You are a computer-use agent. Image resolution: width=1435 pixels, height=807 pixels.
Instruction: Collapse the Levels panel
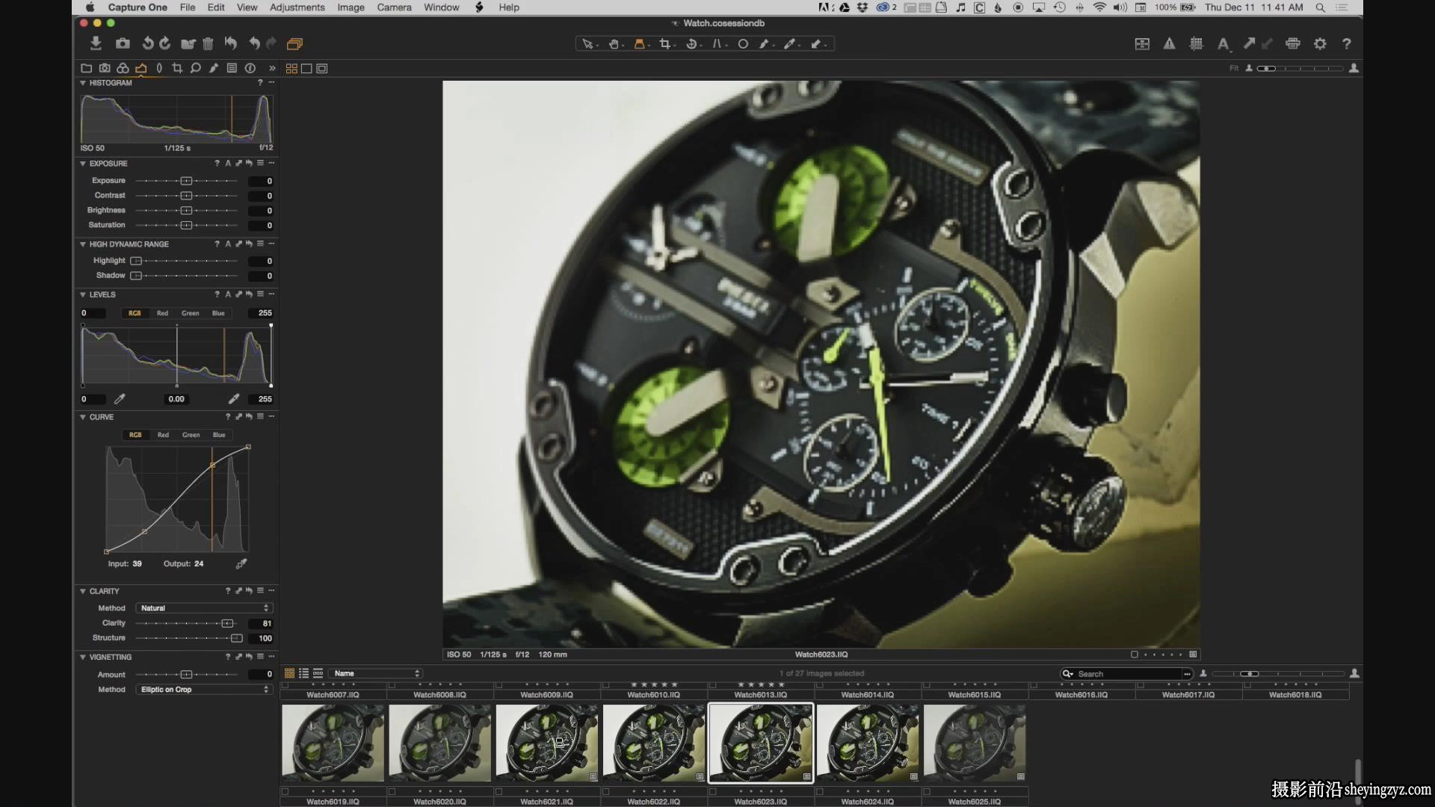pos(83,295)
